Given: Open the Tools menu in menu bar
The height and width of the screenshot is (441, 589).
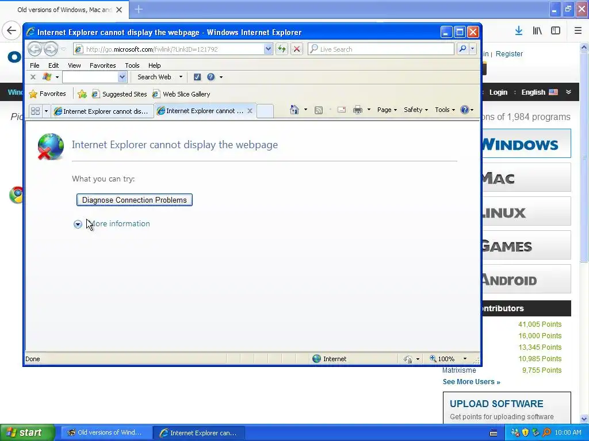Looking at the screenshot, I should 132,65.
